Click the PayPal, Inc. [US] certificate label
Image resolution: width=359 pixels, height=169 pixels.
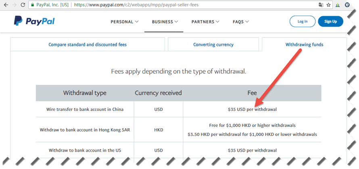tap(52, 5)
